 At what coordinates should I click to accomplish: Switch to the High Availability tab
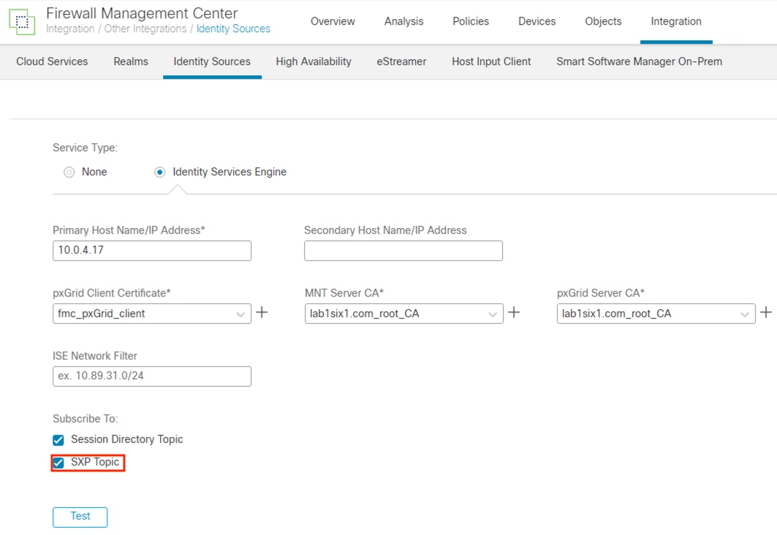pyautogui.click(x=314, y=61)
